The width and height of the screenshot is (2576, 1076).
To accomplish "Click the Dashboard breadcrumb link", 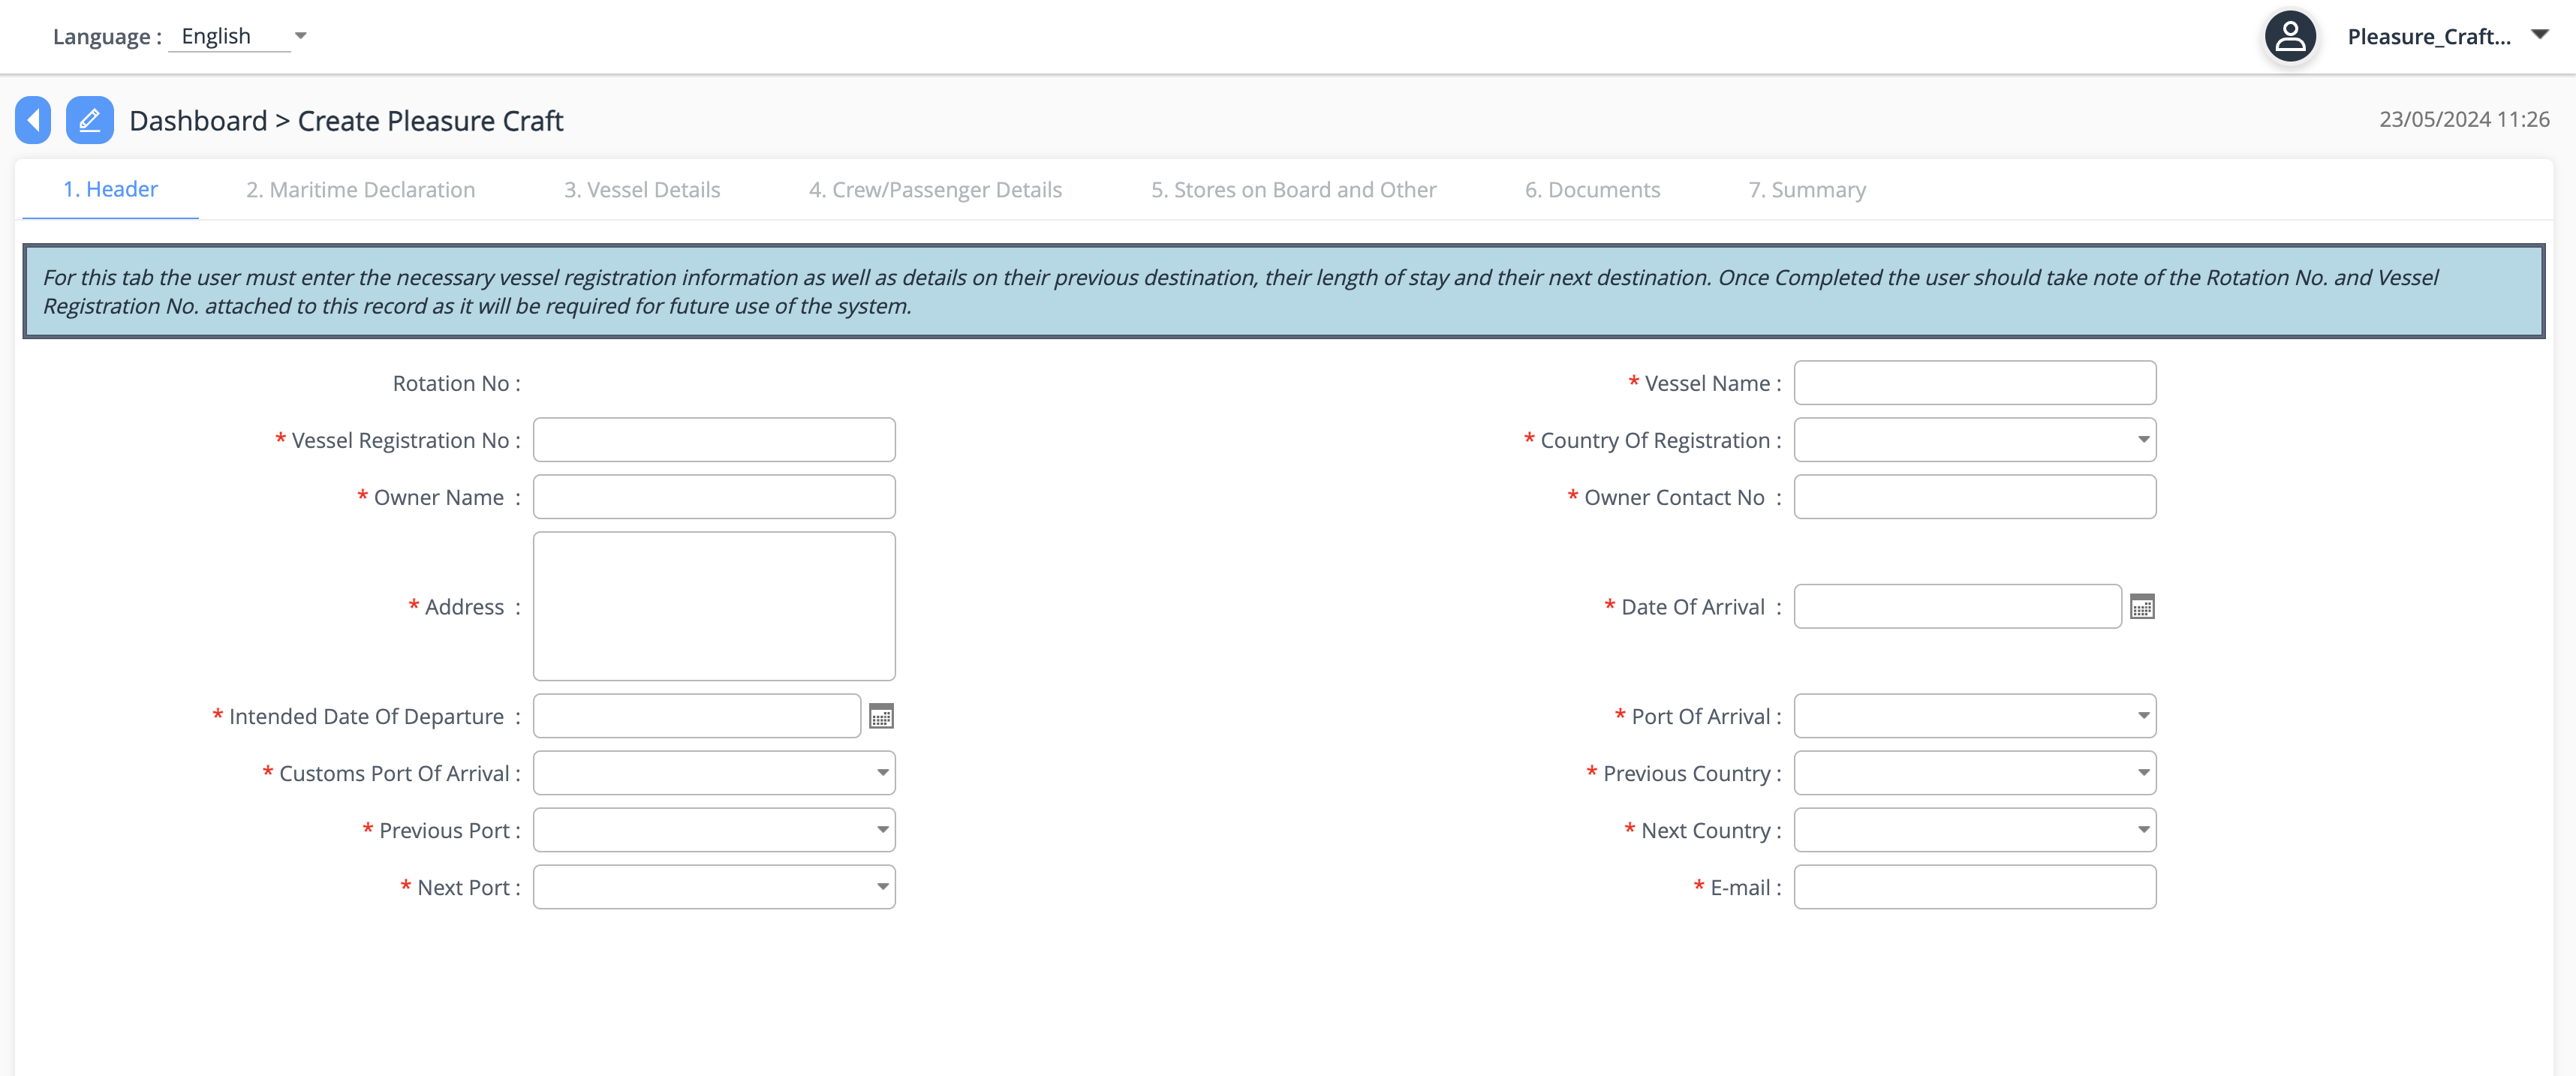I will coord(198,121).
